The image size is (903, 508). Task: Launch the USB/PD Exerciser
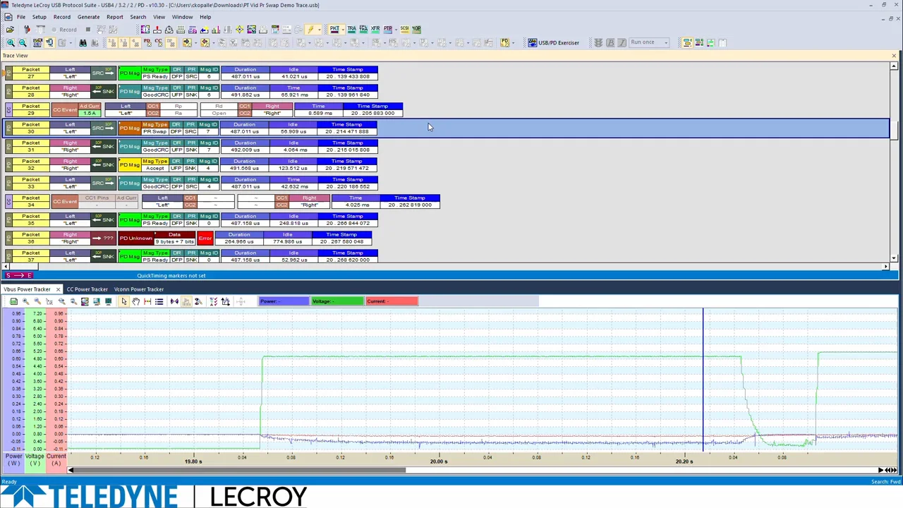tap(554, 43)
